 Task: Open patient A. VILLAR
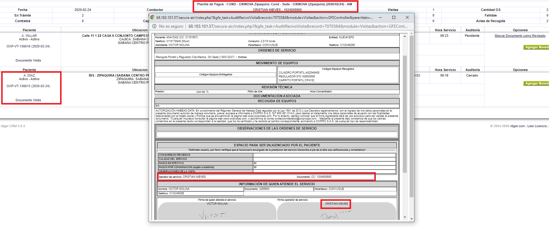(29, 36)
